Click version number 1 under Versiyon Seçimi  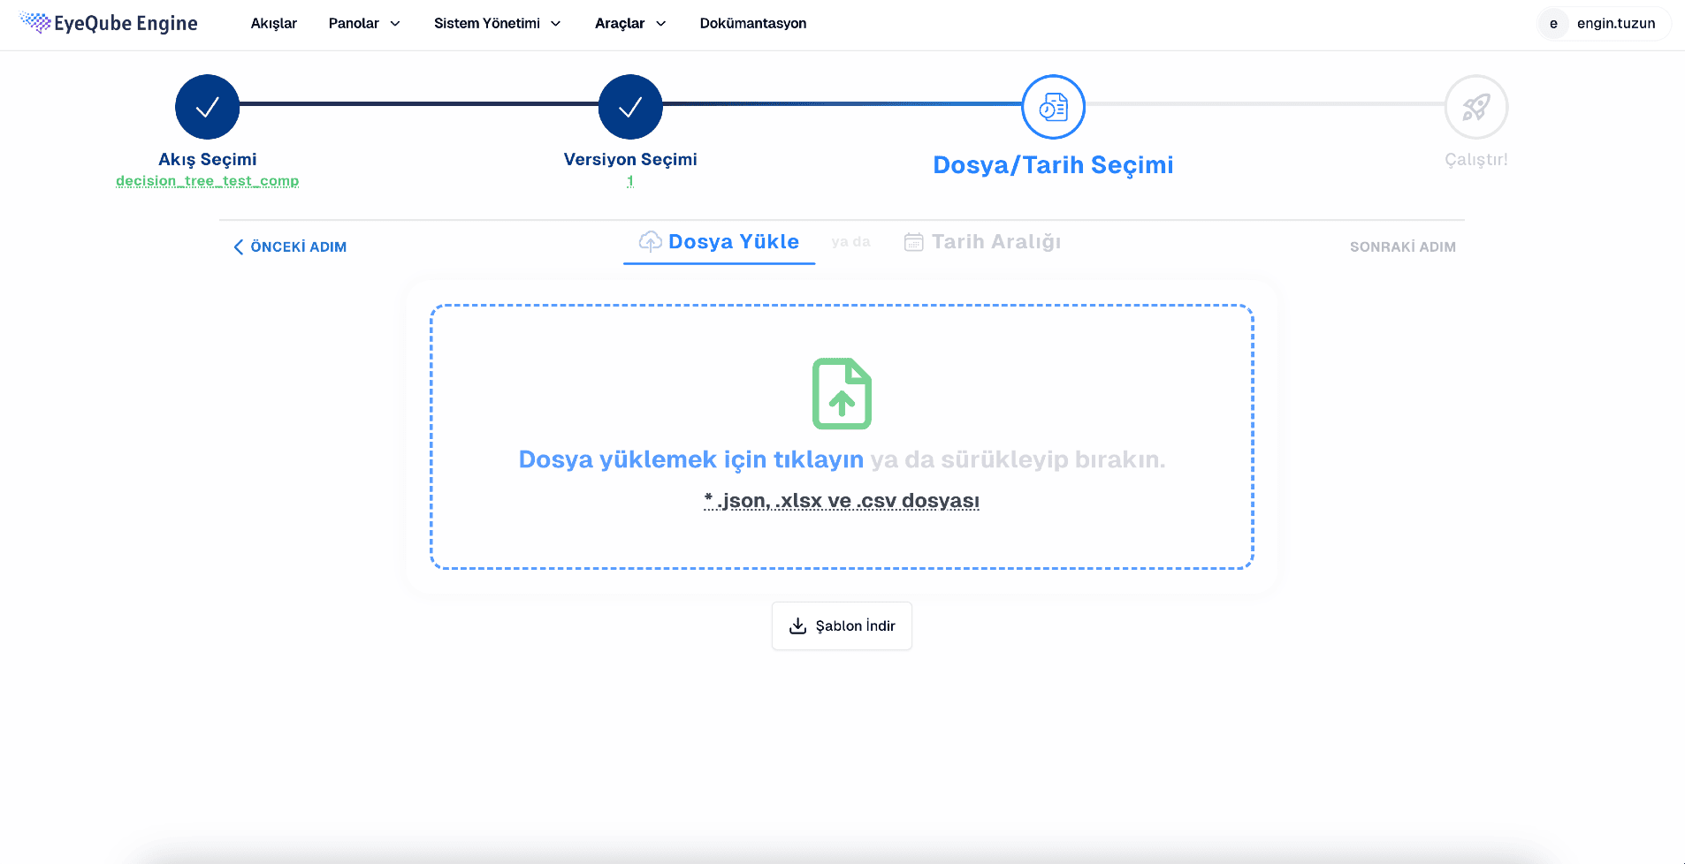click(630, 181)
